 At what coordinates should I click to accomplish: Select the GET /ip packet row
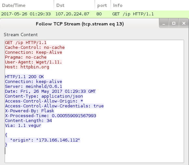[x=94, y=14]
